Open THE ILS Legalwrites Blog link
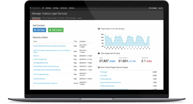The width and height of the screenshot is (193, 104). [x=41, y=74]
